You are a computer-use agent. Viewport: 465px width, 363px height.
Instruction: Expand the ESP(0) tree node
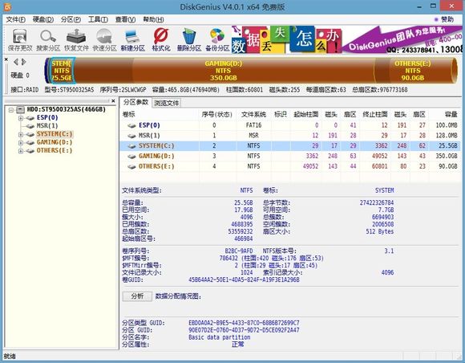pos(21,118)
